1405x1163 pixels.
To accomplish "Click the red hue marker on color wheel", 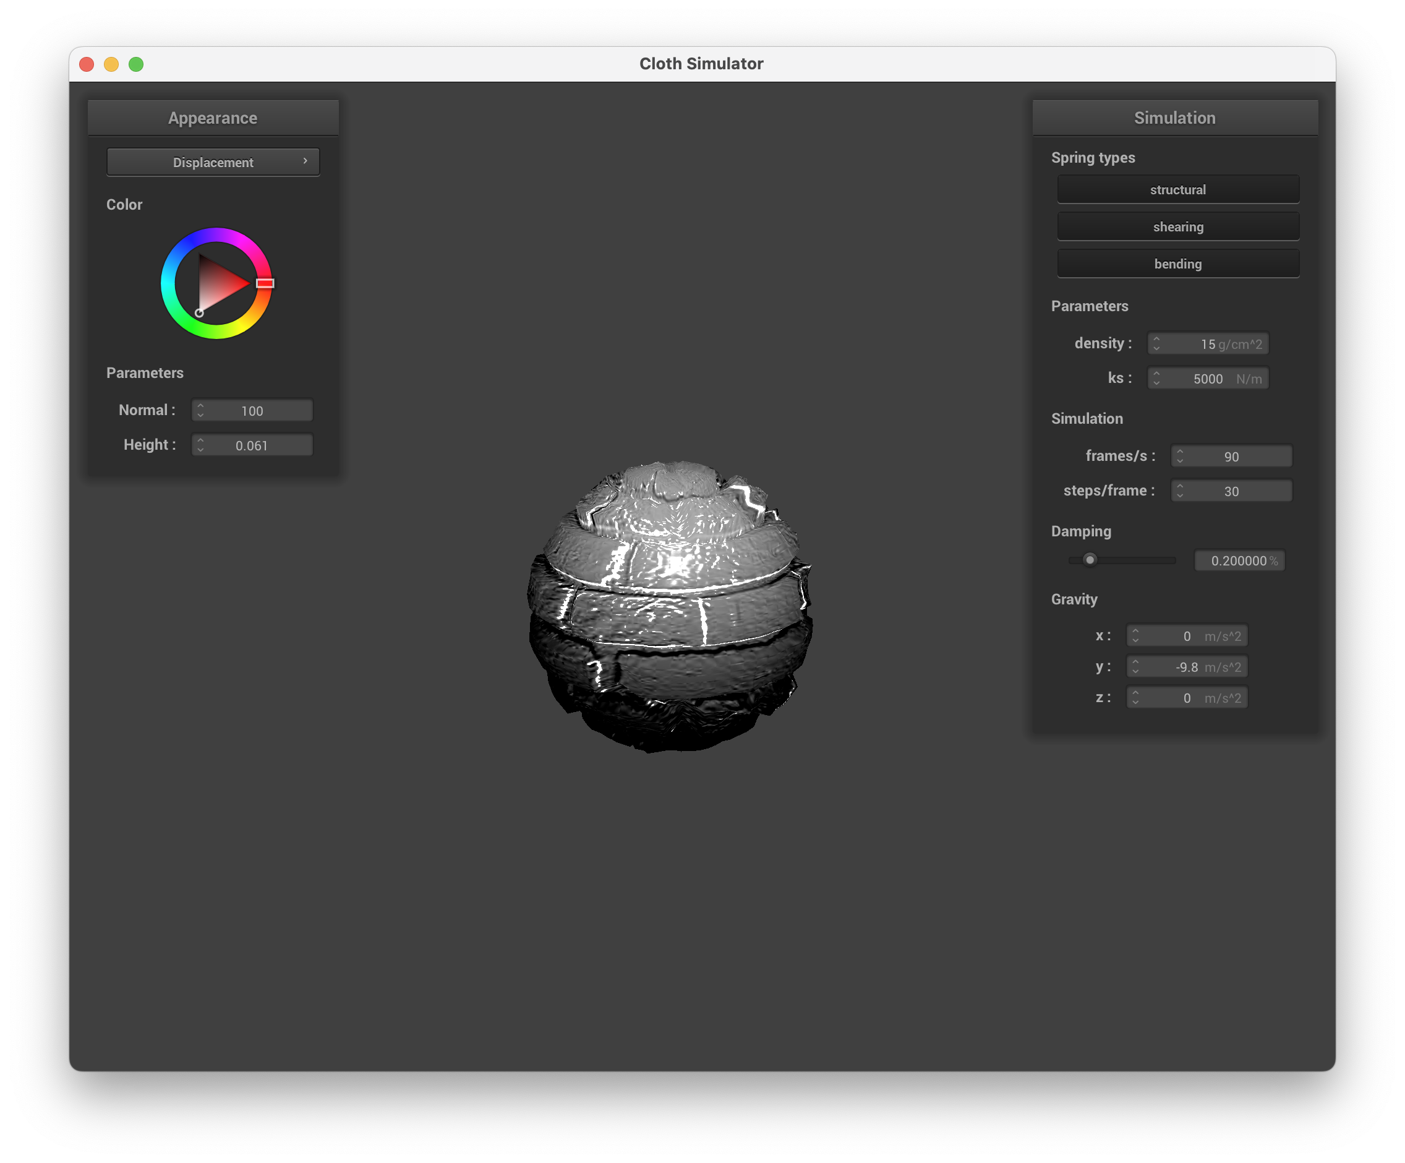I will 265,283.
